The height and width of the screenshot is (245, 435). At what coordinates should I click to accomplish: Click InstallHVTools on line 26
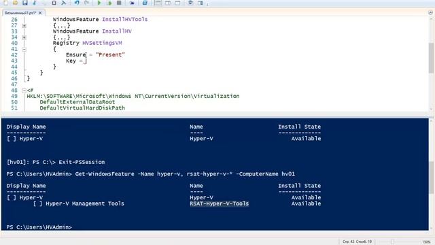click(125, 20)
